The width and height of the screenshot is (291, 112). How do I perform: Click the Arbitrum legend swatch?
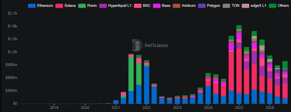pos(176,6)
